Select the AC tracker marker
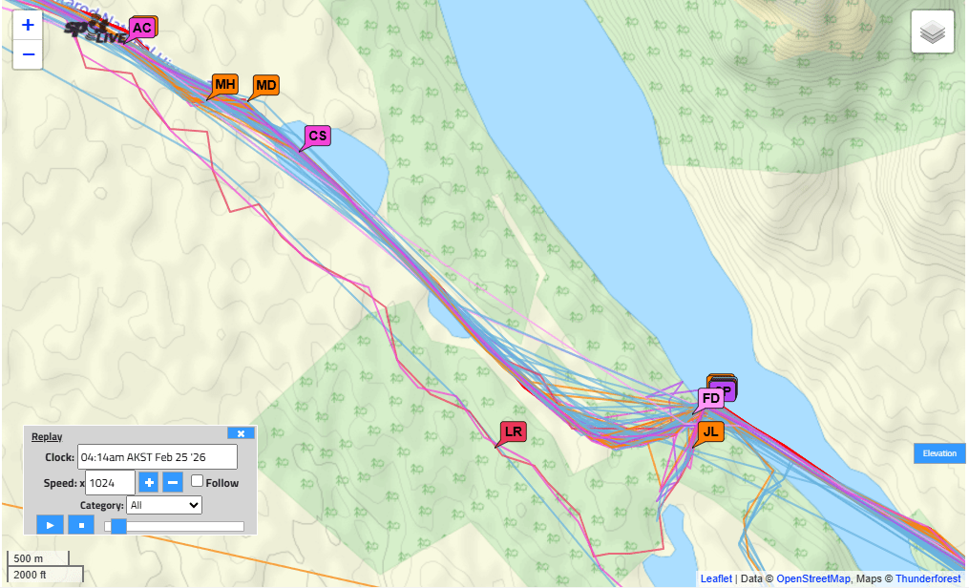969x588 pixels. click(141, 28)
